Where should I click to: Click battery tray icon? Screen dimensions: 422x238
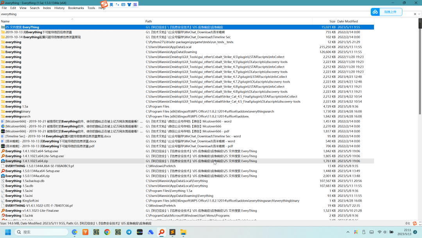pyautogui.click(x=391, y=232)
